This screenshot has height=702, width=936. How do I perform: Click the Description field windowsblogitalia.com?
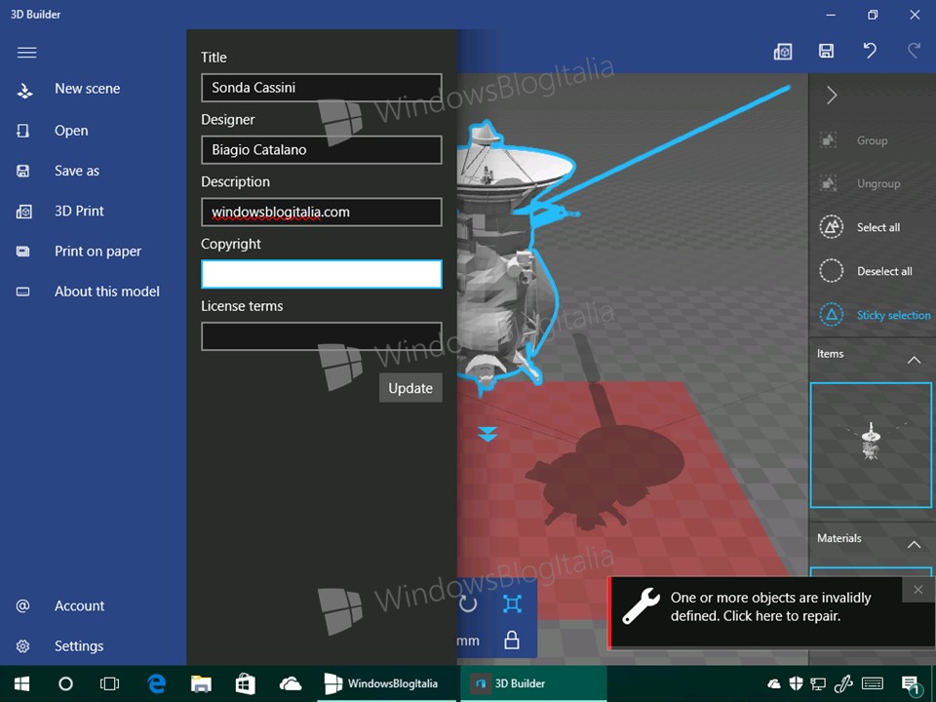[x=321, y=212]
